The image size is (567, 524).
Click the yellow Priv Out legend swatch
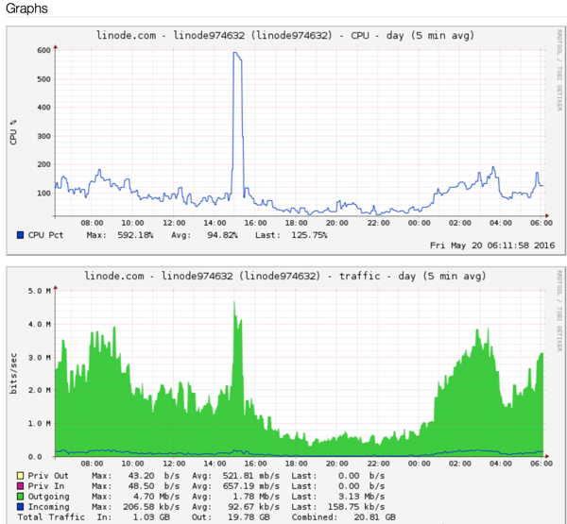[20, 476]
